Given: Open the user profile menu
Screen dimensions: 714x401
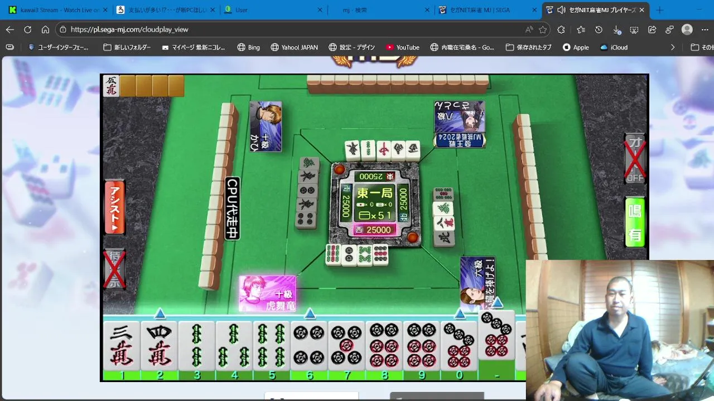Looking at the screenshot, I should tap(687, 30).
